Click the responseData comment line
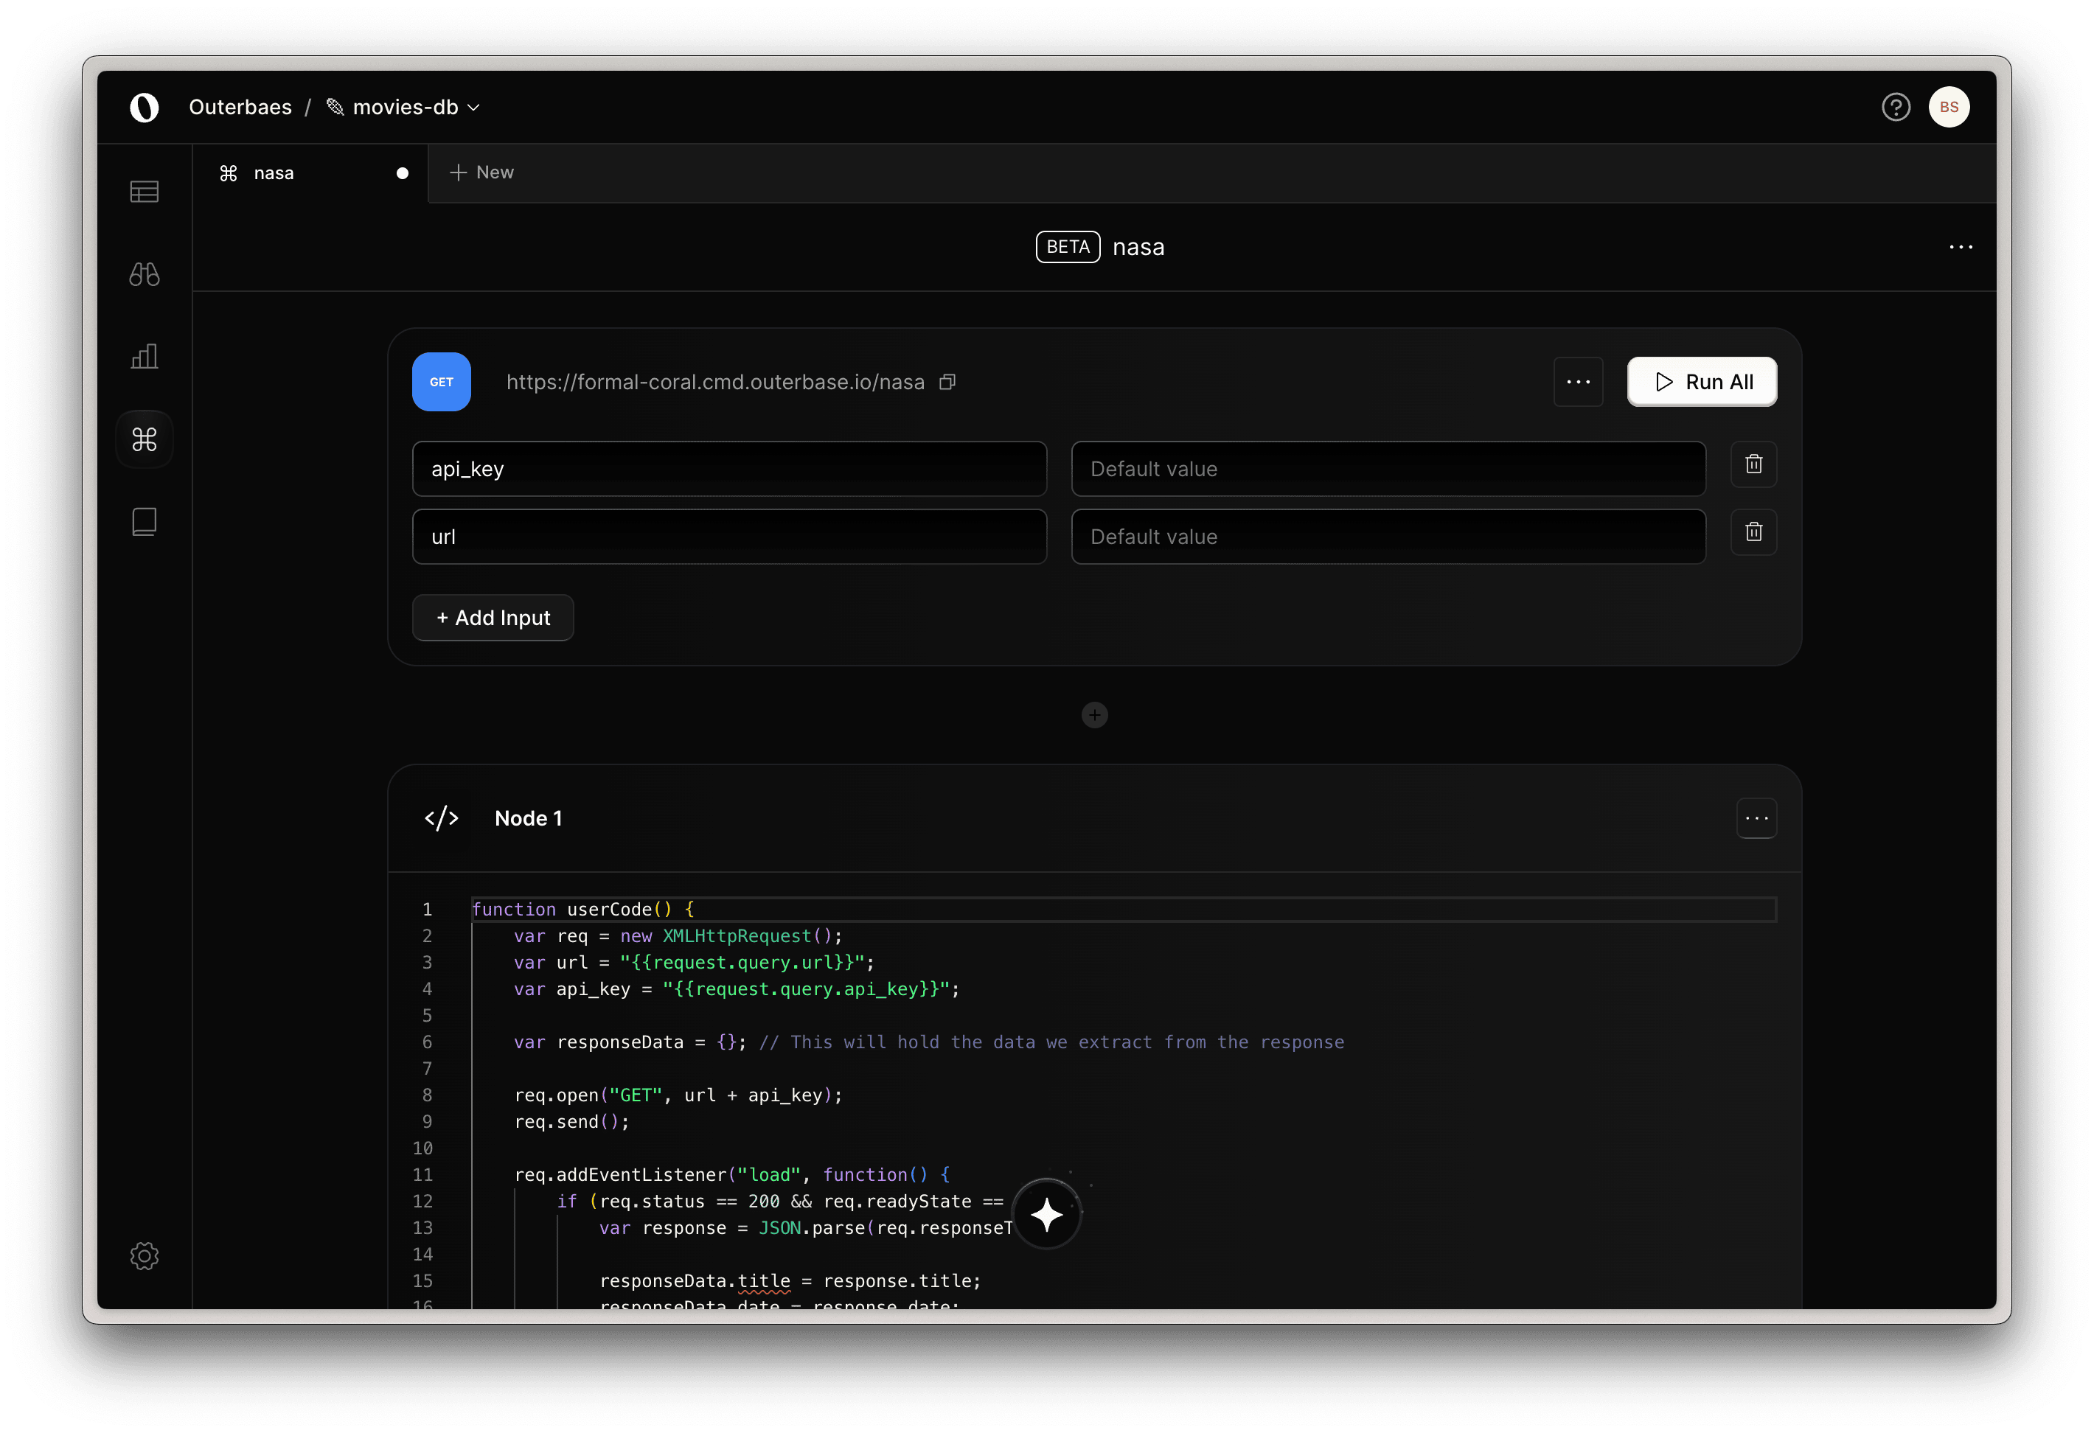This screenshot has width=2094, height=1433. (x=928, y=1042)
